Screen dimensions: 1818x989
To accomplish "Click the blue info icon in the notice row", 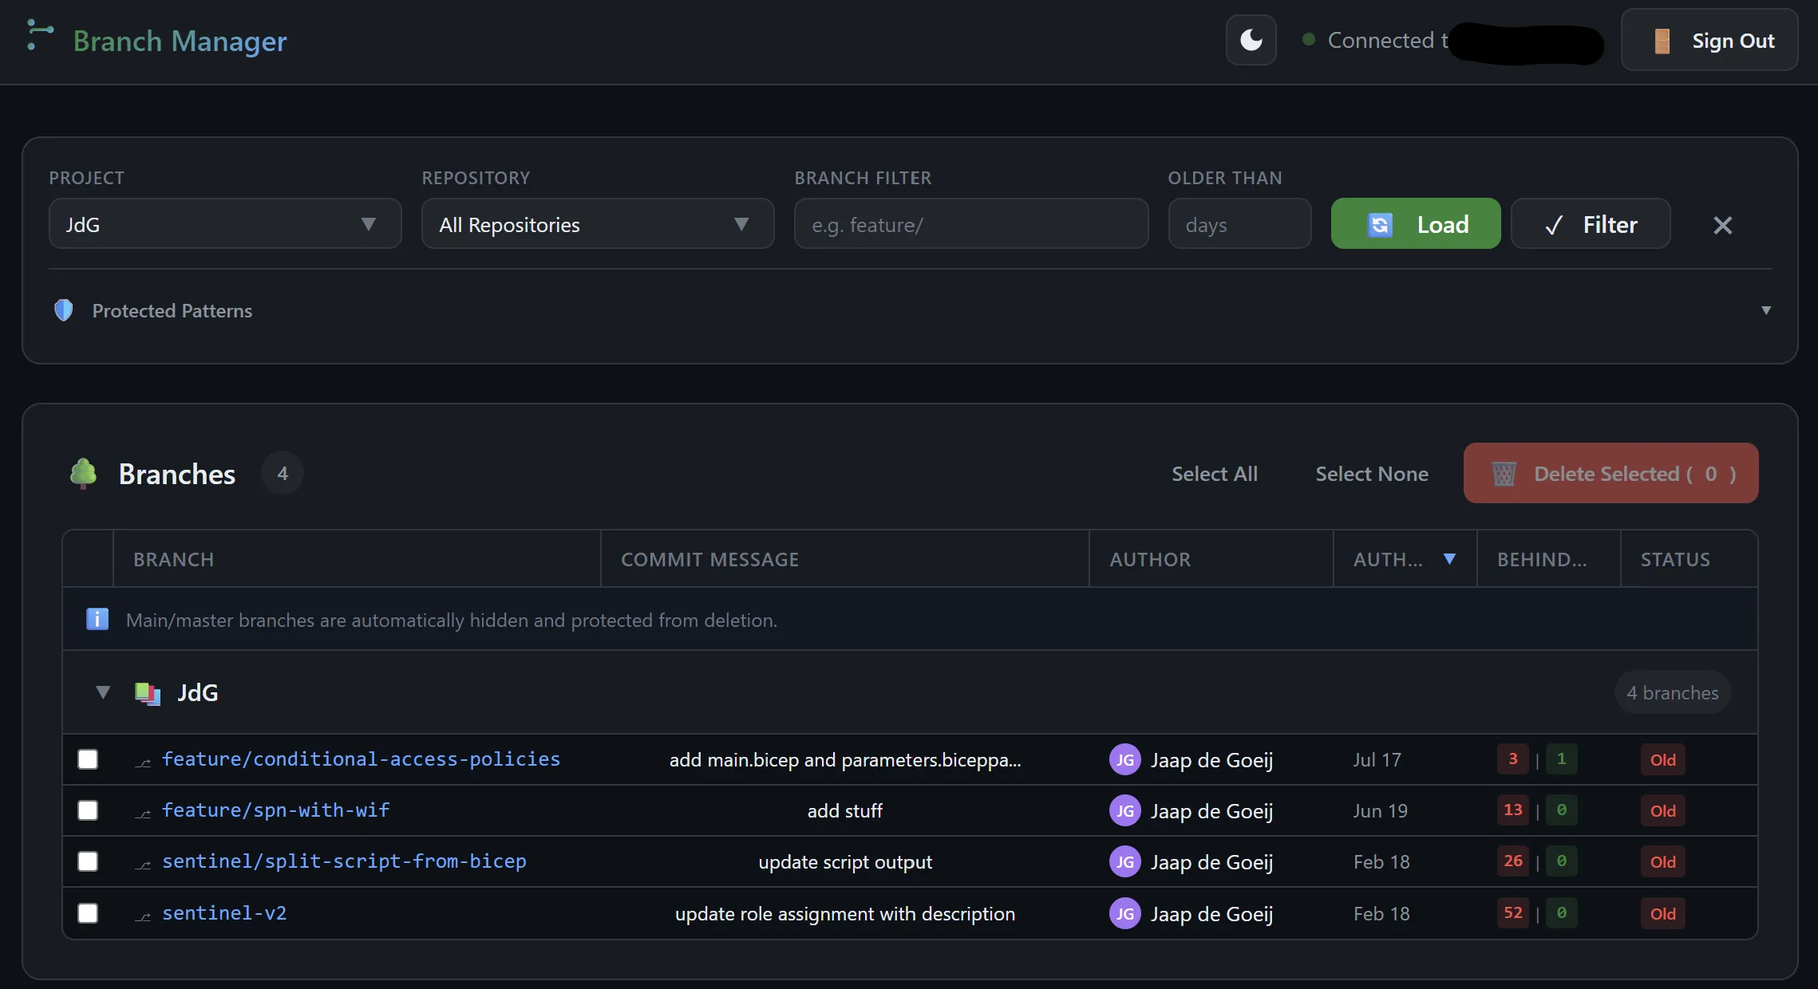I will tap(97, 619).
